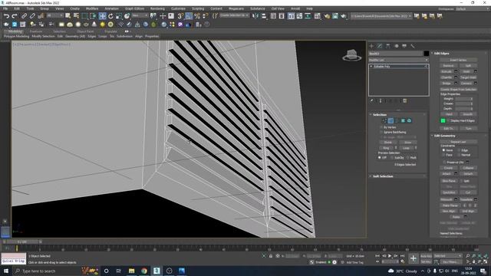Click the Windows Start button

point(5,271)
